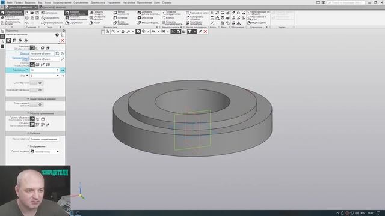Image resolution: width=385 pixels, height=216 pixels.
Task: Select the Extrusion element tool in ribbon
Action: click(76, 13)
